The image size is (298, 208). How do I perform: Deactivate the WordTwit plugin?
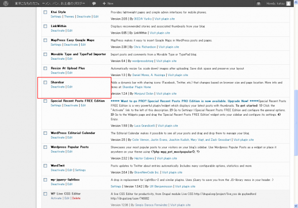pos(58,170)
